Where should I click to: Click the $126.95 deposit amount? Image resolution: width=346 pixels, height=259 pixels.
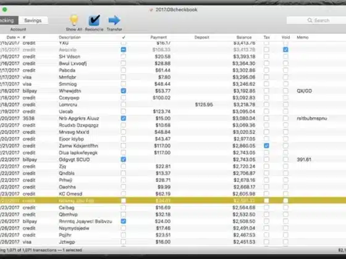[x=204, y=105]
